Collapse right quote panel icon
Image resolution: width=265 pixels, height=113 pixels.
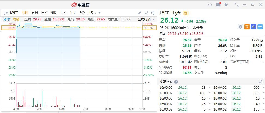tap(153, 13)
